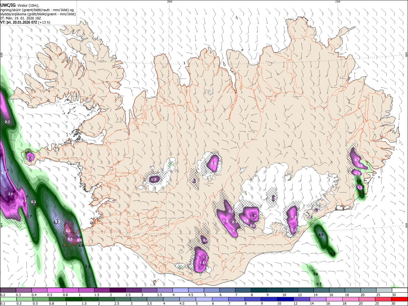Click the 1.2 snowfall value label
Screen dimensions: 408x306
[x=225, y=221]
